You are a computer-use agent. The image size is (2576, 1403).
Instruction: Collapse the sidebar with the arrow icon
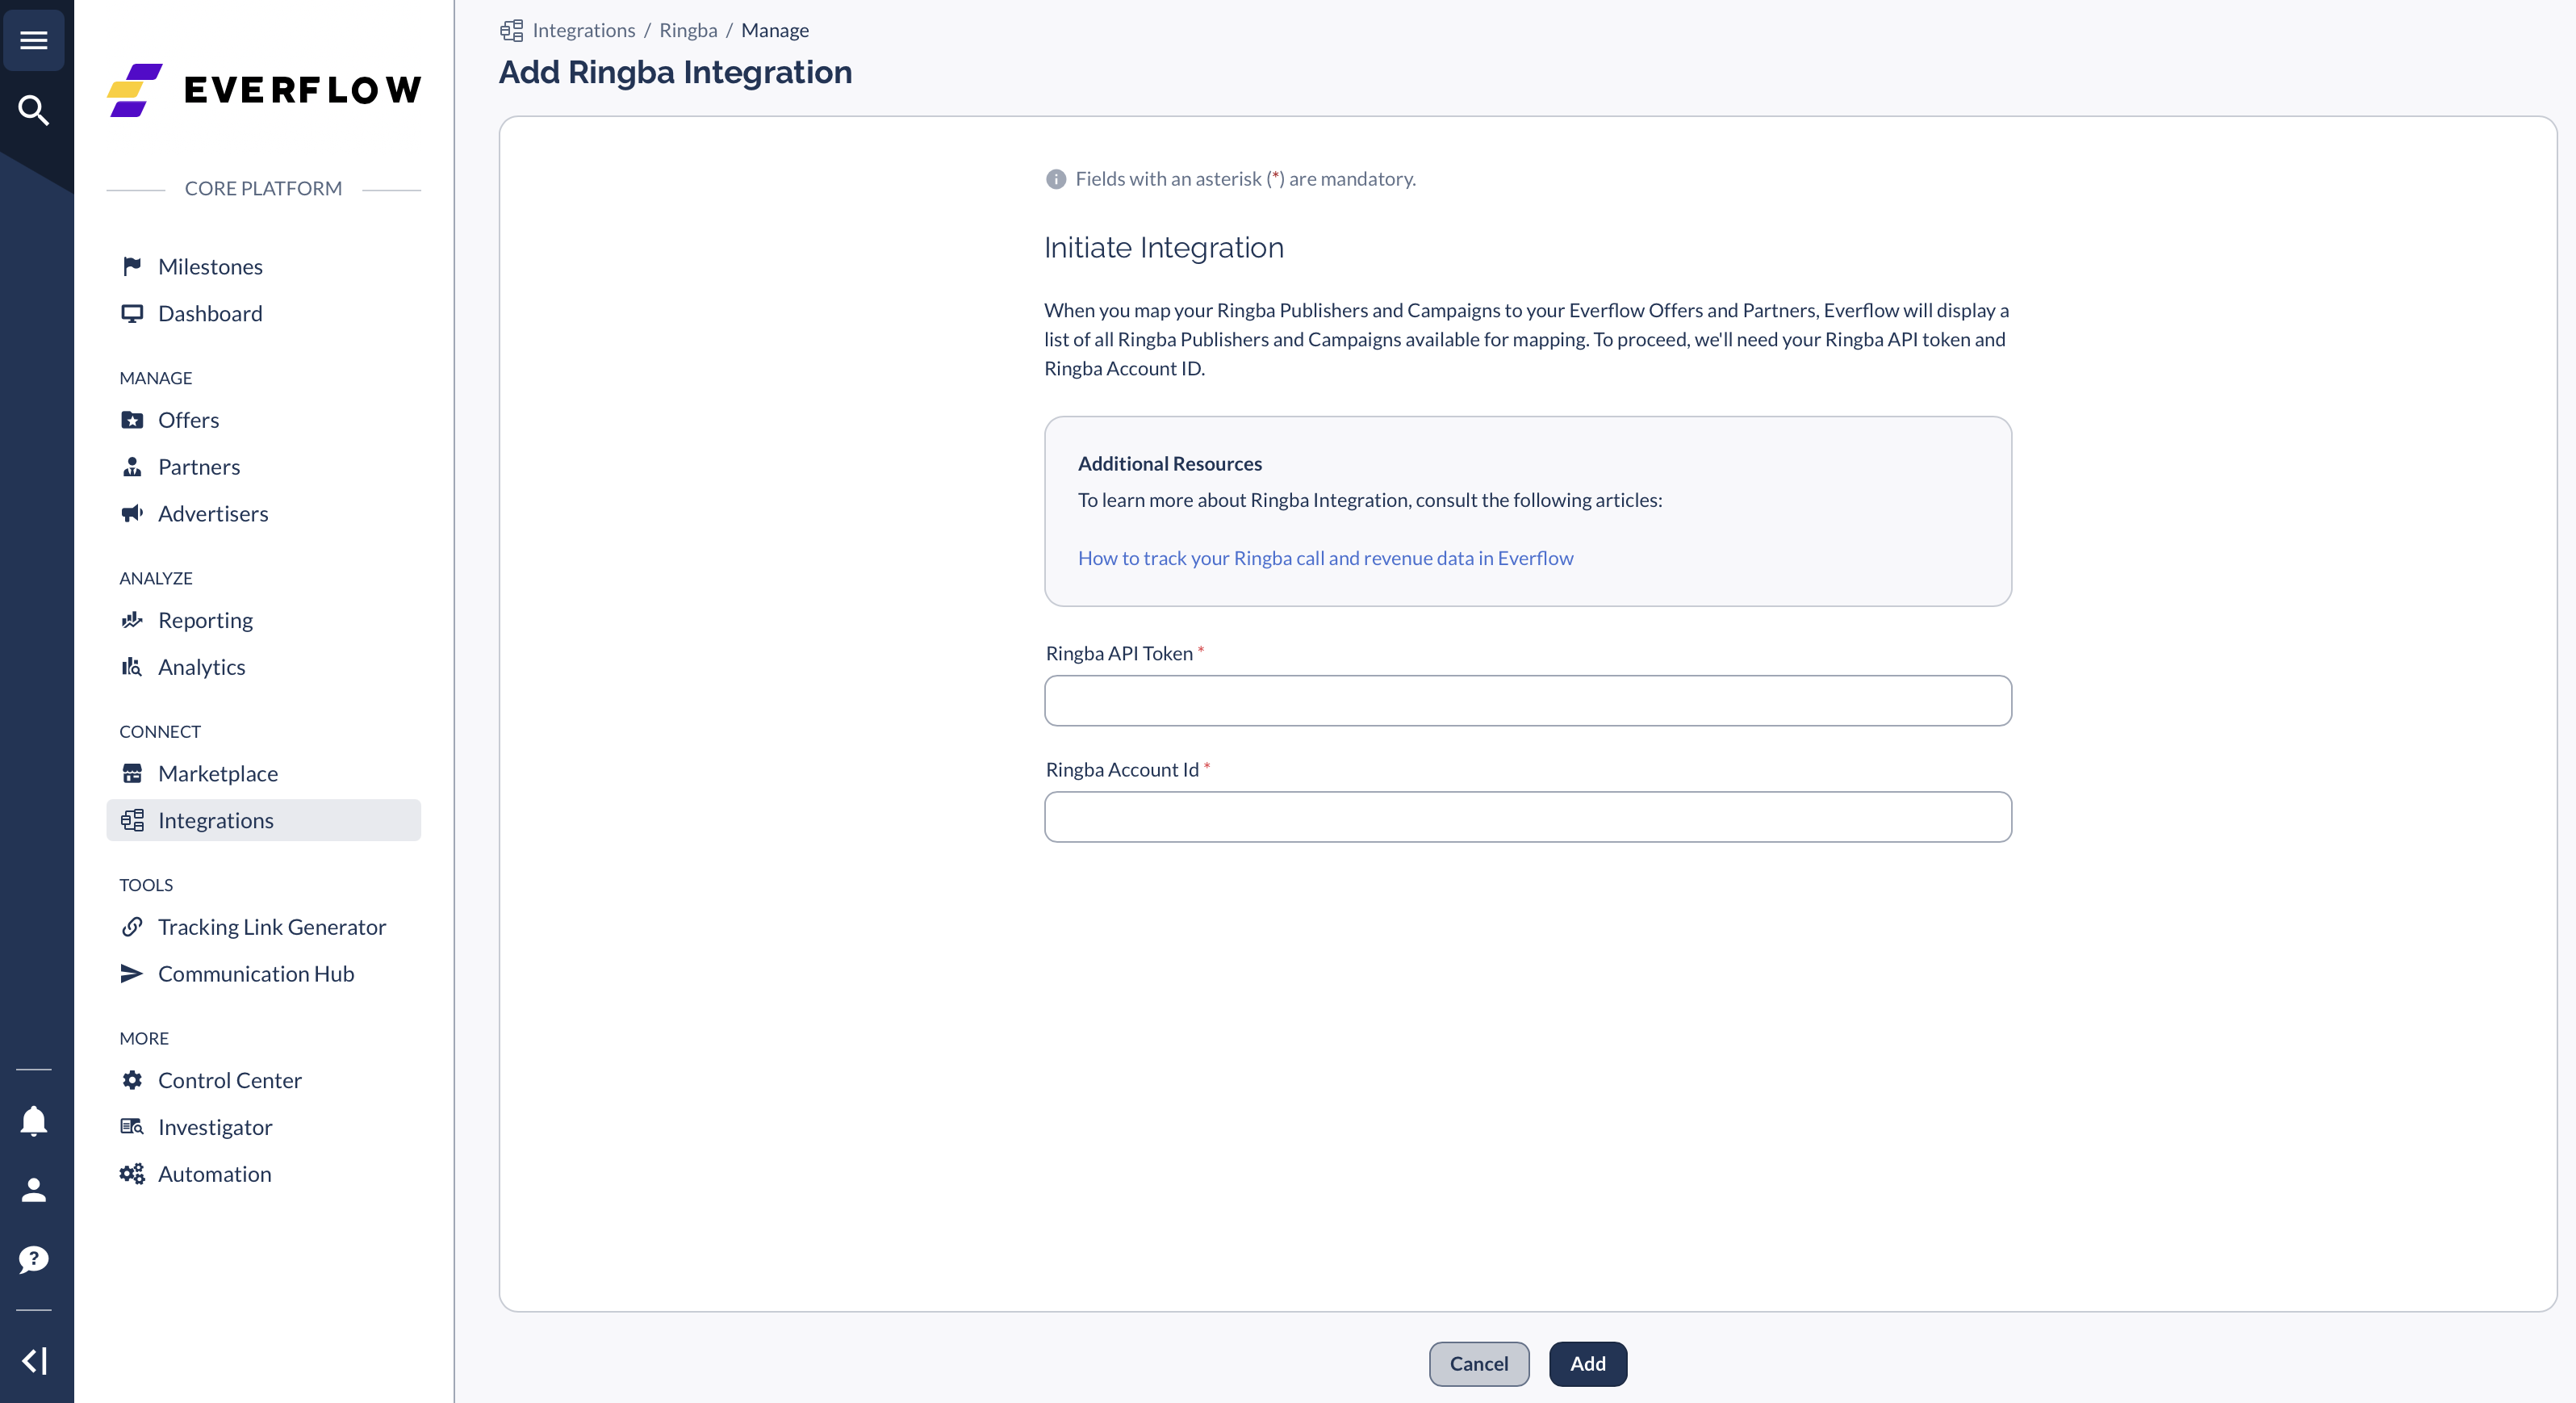pos(34,1361)
